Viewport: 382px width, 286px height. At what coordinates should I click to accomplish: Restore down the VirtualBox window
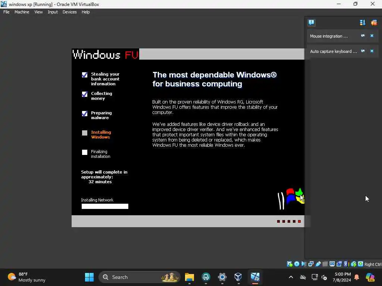pos(356,4)
